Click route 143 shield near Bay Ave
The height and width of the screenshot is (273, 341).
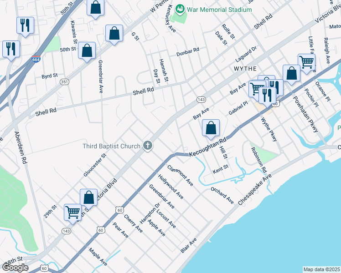coord(201,100)
